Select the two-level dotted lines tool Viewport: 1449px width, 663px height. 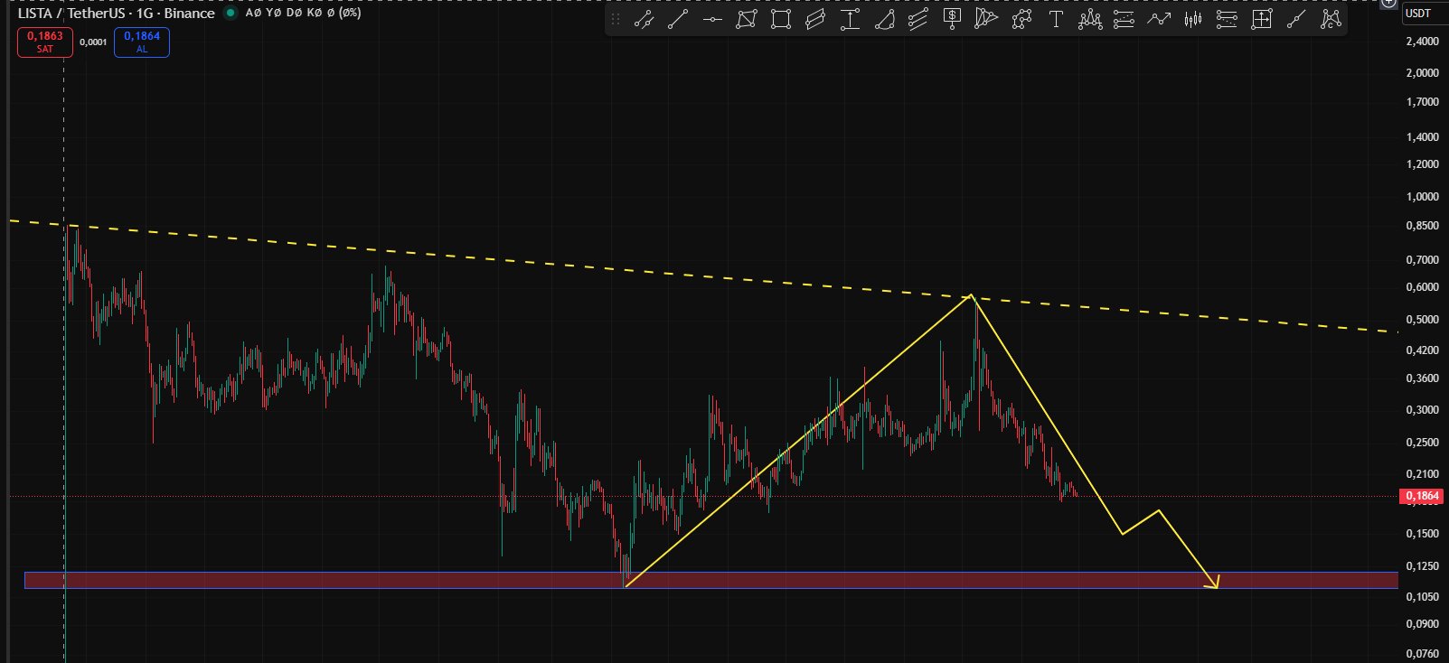pyautogui.click(x=1124, y=20)
